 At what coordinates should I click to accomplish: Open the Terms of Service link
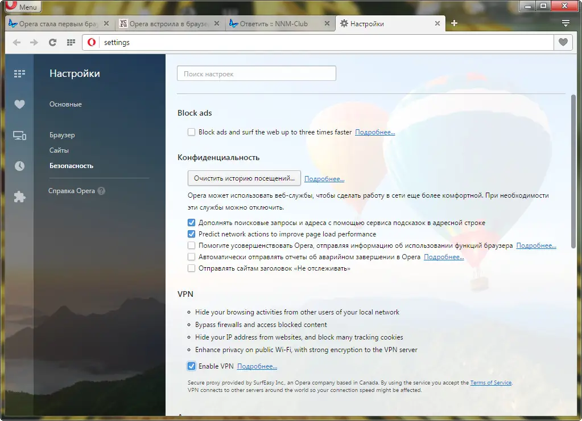click(x=491, y=383)
